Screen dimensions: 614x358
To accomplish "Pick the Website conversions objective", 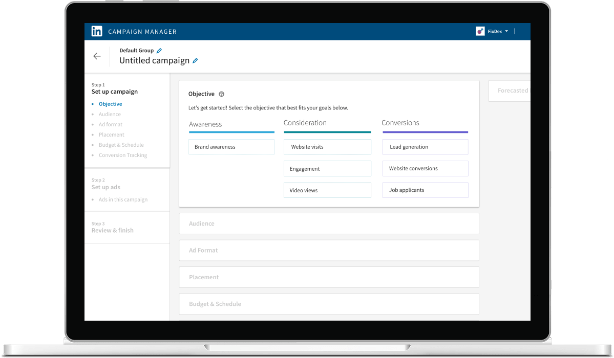I will tap(425, 168).
